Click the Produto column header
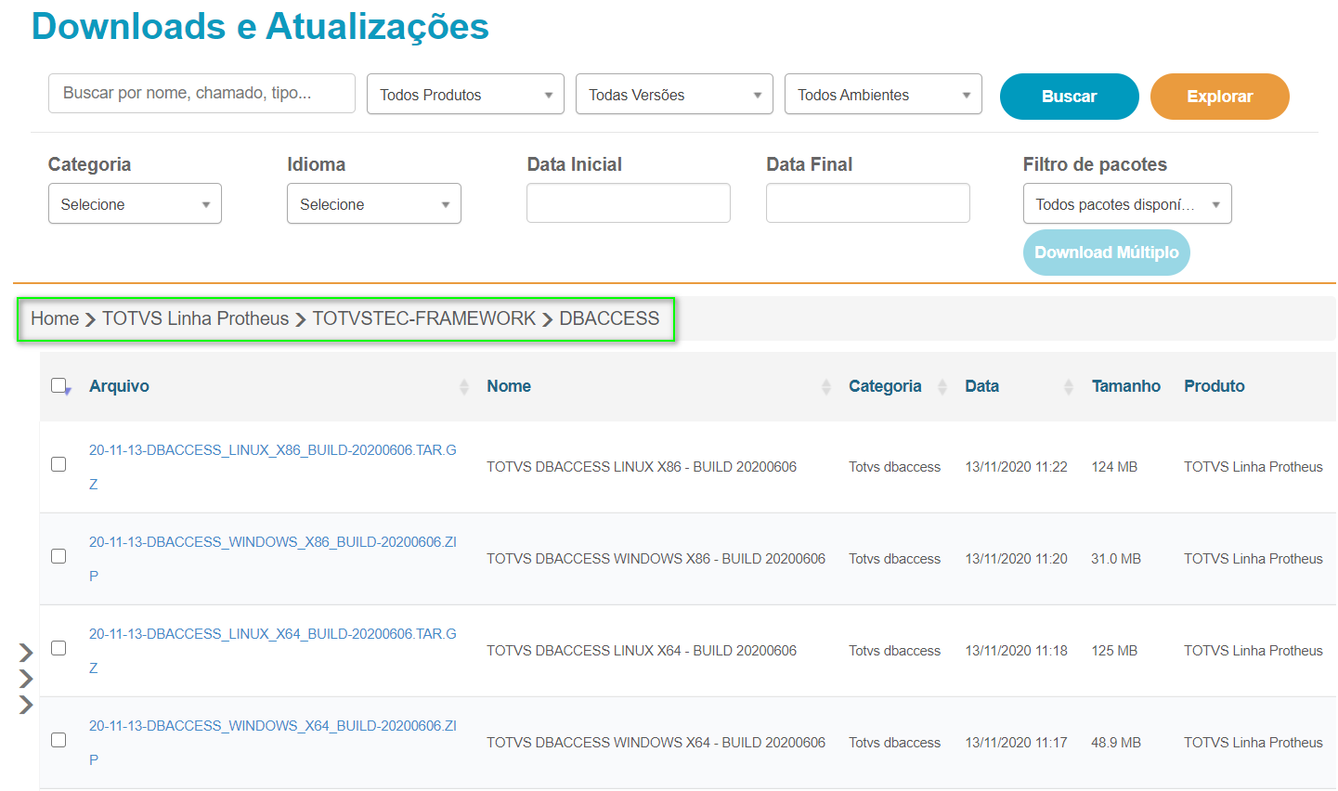Viewport: 1338px width, 791px height. tap(1215, 386)
